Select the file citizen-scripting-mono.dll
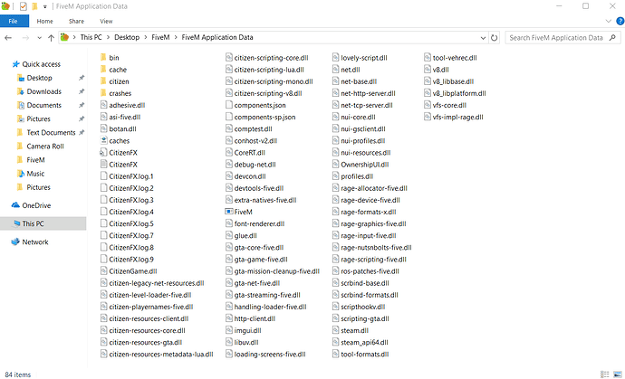 point(269,81)
